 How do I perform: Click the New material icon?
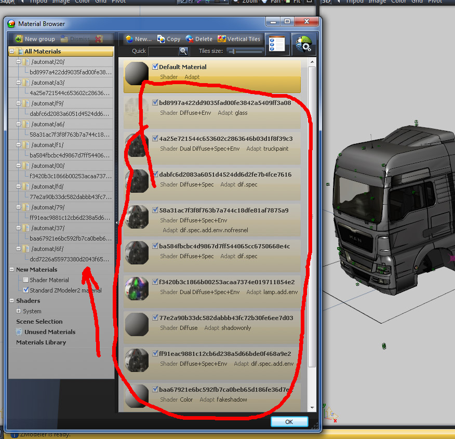[x=129, y=39]
